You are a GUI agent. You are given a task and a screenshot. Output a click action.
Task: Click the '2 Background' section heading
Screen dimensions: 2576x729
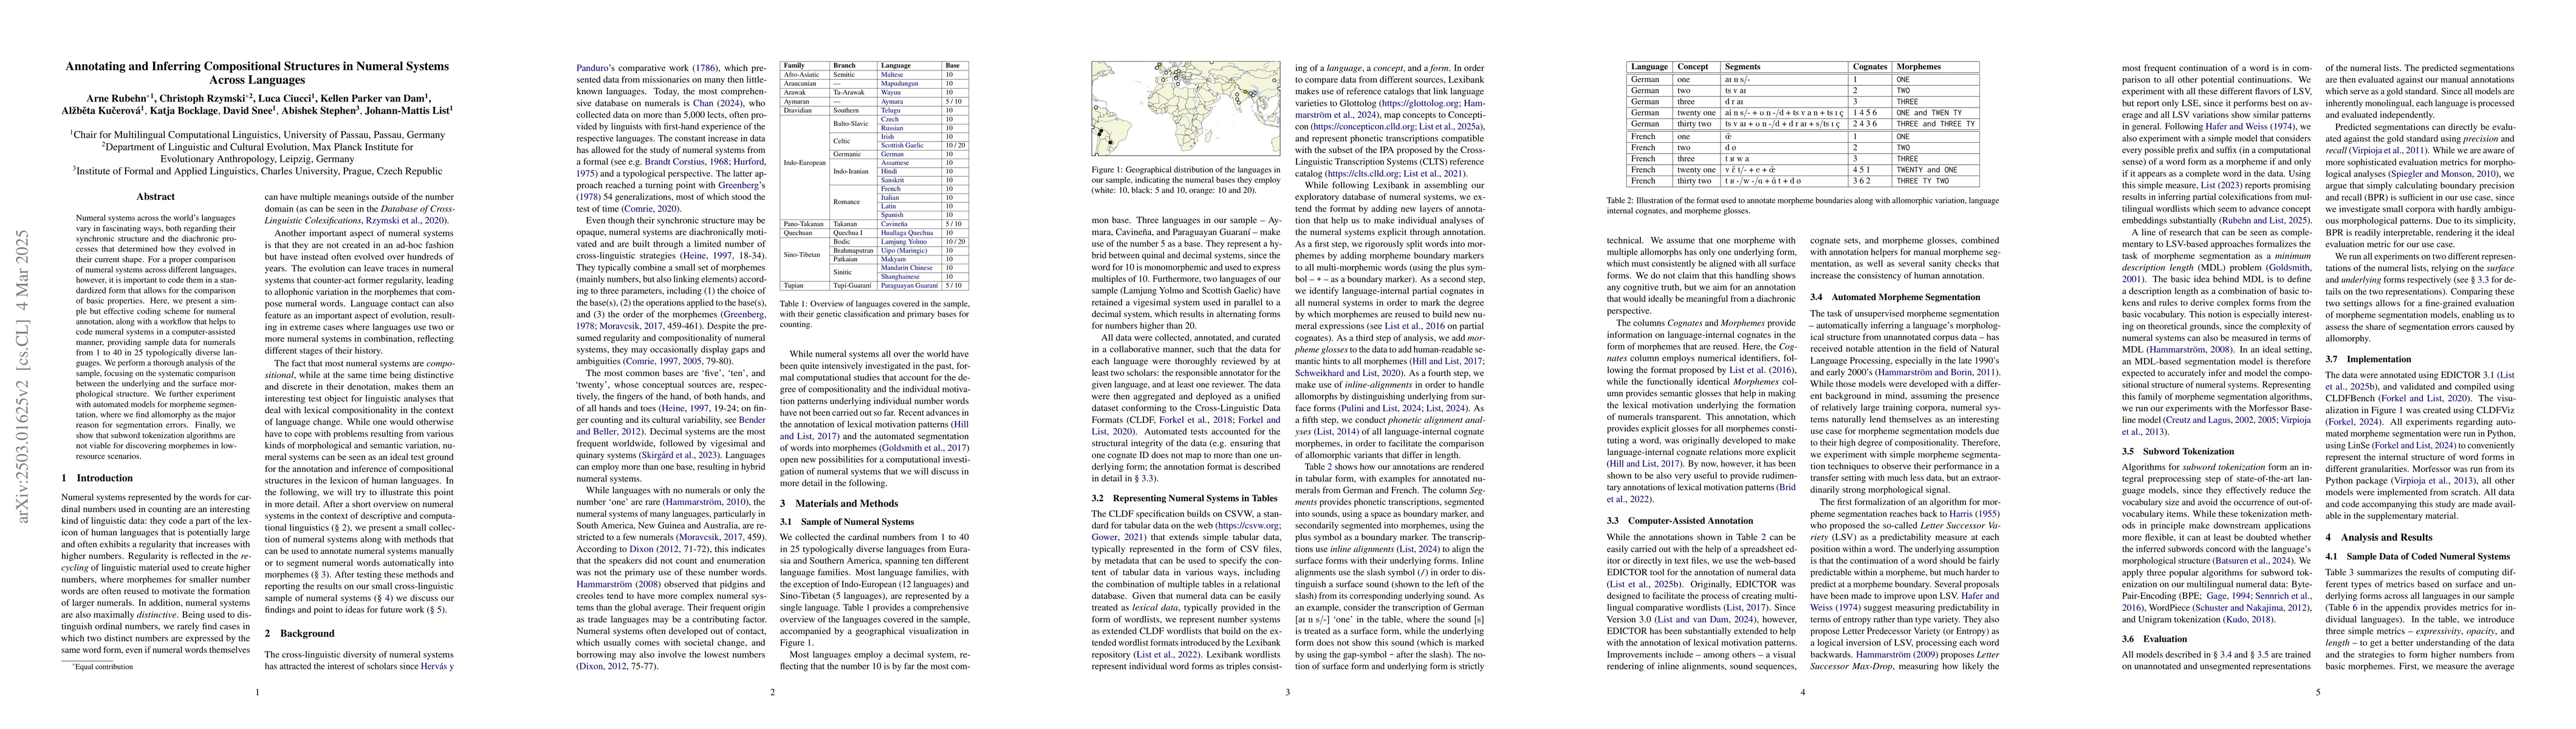[x=300, y=633]
